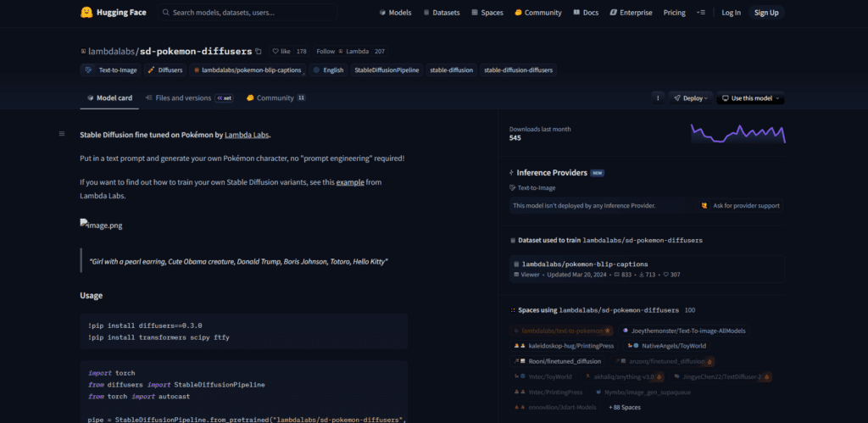Open Joeythemonster/Text-To-image-AllModels space
The height and width of the screenshot is (423, 868).
click(x=684, y=331)
